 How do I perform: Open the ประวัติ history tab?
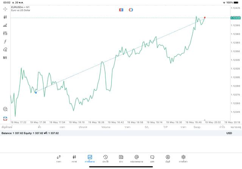click(x=105, y=158)
